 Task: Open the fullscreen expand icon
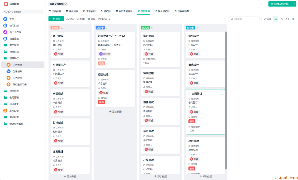coord(293,19)
